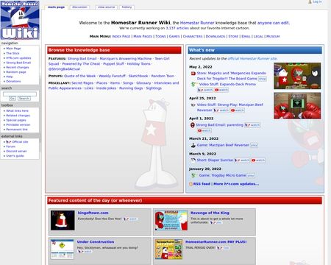Open HomestarRunner.com PAY PLUS! thumbnail
Screen dimensions: 331x265
(168, 250)
